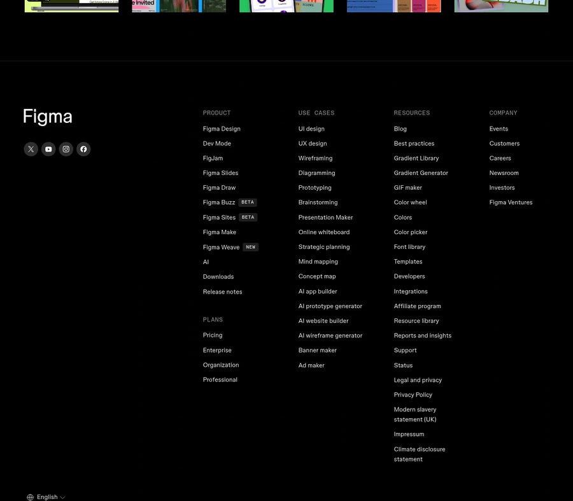Open UI design use case

coord(311,129)
